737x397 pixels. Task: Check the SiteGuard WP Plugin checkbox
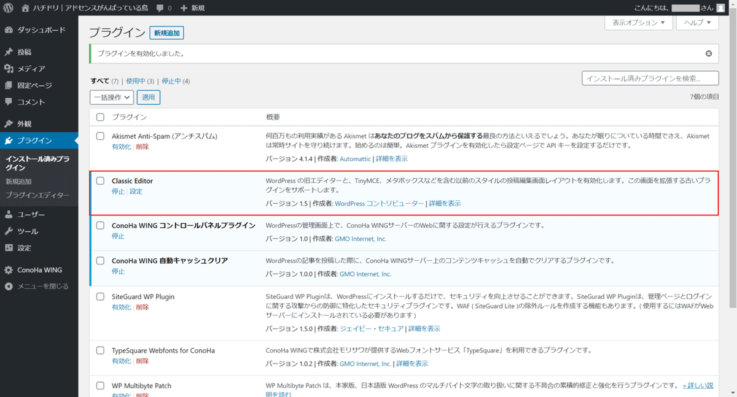coord(100,296)
